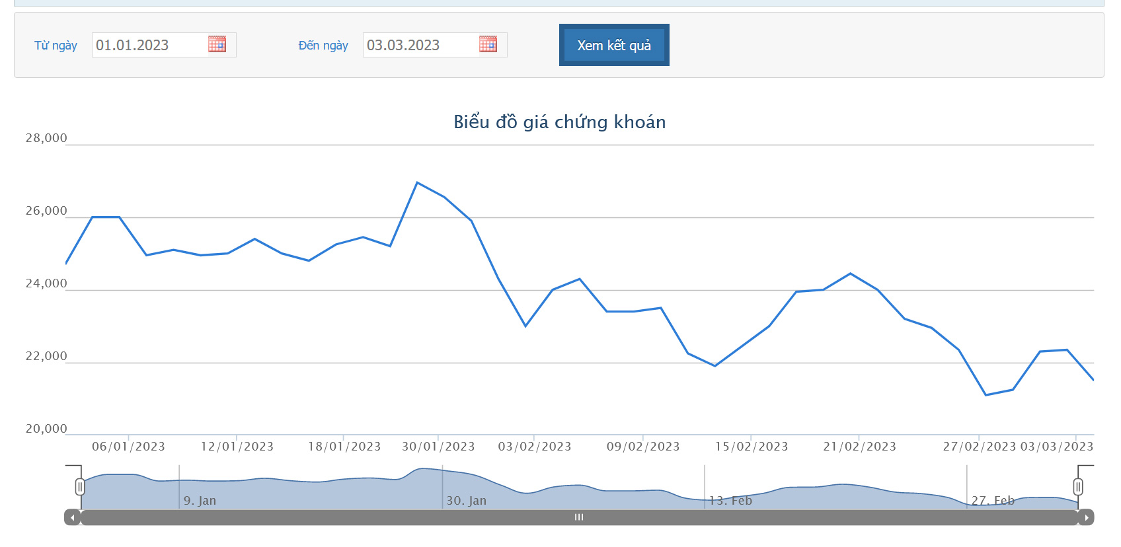
Task: Select the 9. Jan marker in the navigator
Action: pos(200,501)
